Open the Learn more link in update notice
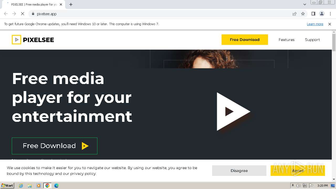Screen dimensions: 336x189 (x=315, y=24)
